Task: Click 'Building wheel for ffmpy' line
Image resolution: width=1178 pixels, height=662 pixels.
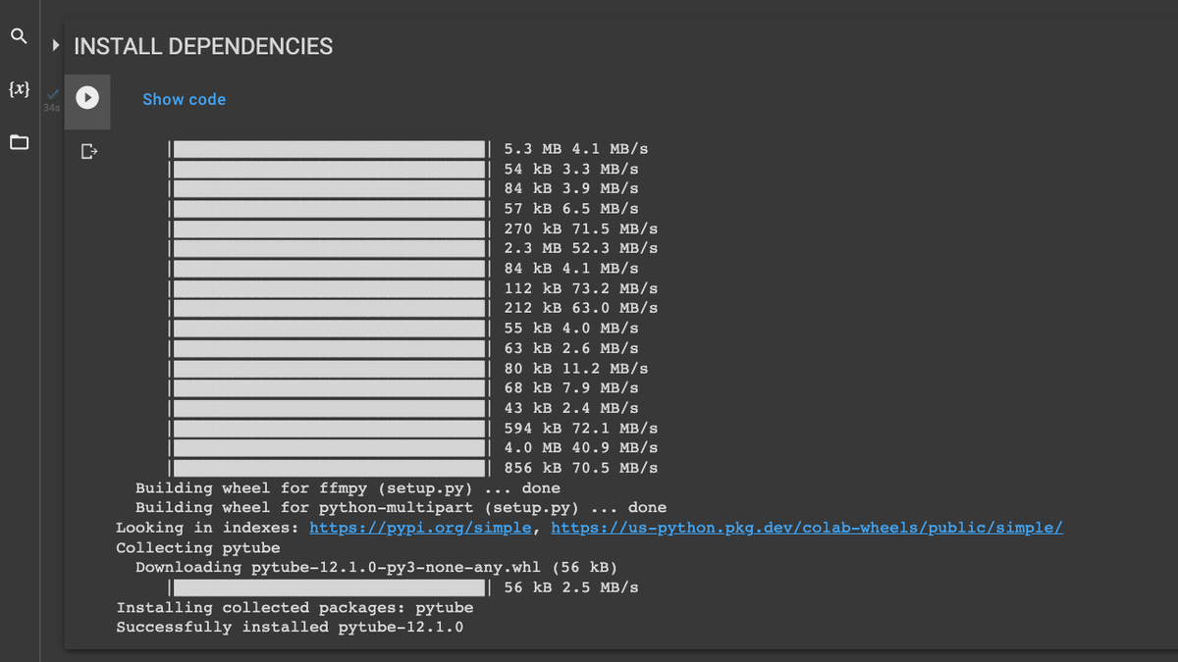Action: coord(348,487)
